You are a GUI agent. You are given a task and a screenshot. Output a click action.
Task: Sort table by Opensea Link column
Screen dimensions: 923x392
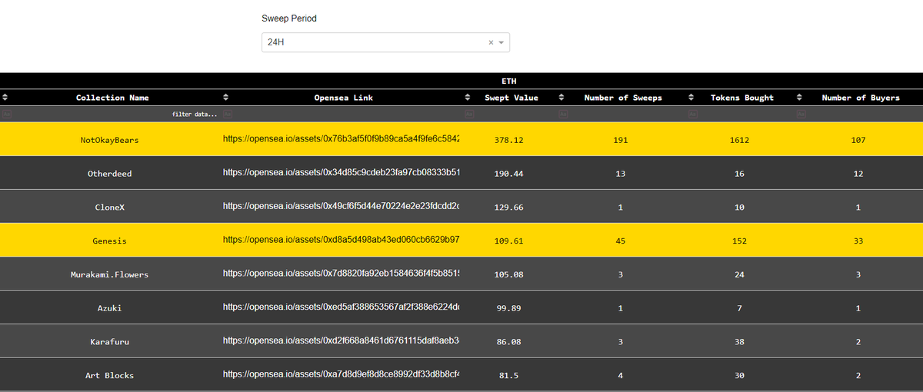pyautogui.click(x=225, y=98)
